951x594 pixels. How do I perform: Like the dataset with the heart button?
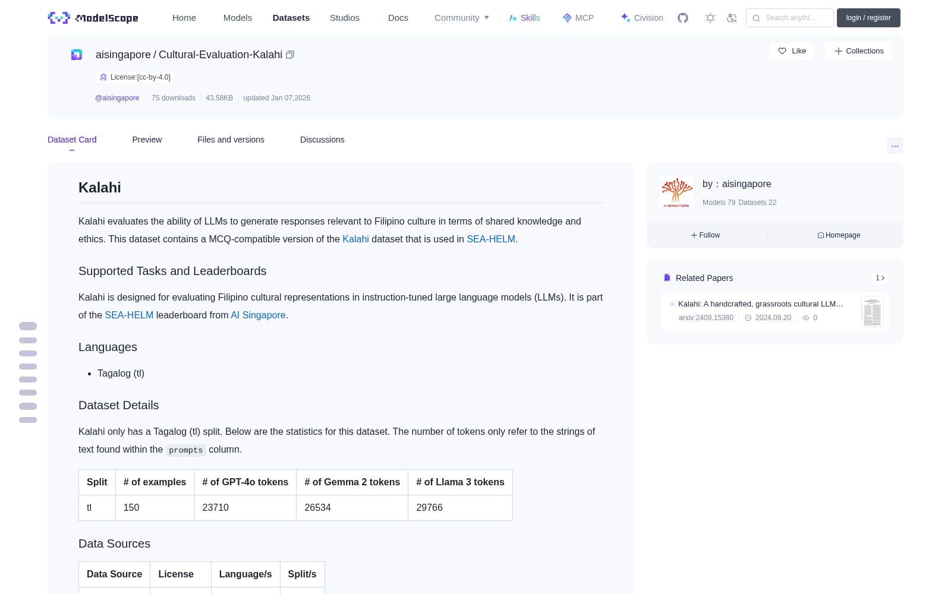click(791, 51)
